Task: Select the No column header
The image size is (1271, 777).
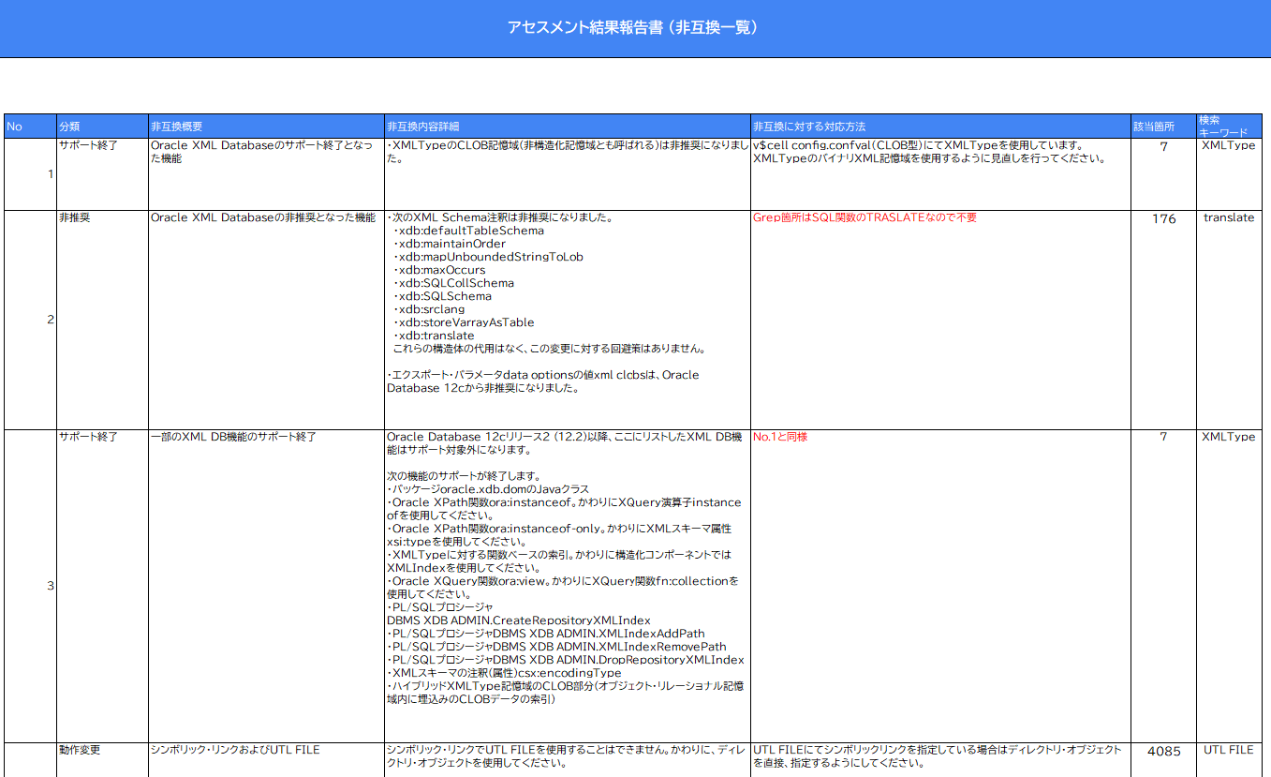Action: pyautogui.click(x=29, y=126)
